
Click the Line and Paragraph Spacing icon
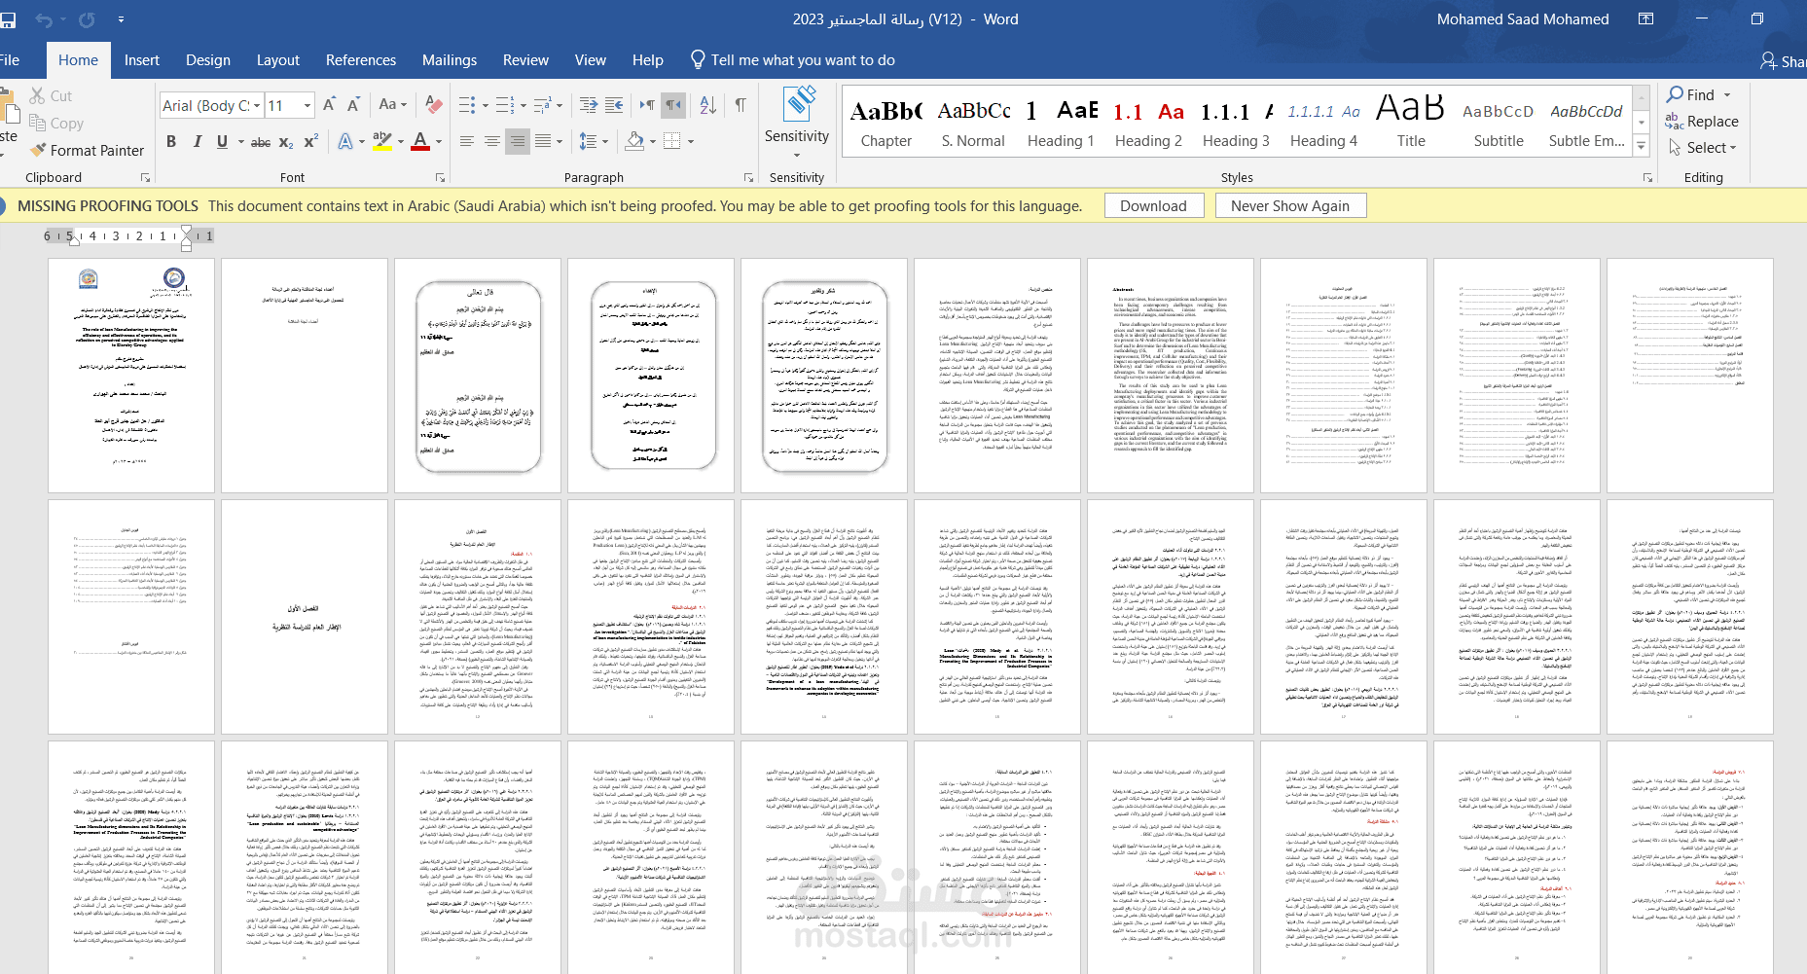click(x=588, y=142)
